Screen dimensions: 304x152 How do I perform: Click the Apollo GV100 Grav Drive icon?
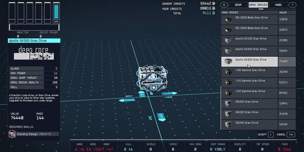tap(228, 40)
